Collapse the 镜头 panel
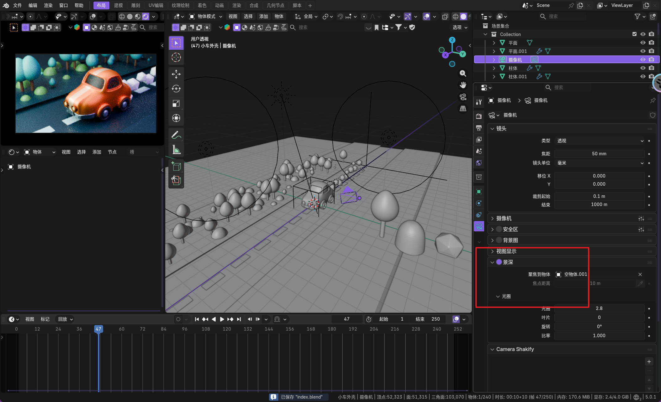The image size is (661, 402). tap(492, 129)
